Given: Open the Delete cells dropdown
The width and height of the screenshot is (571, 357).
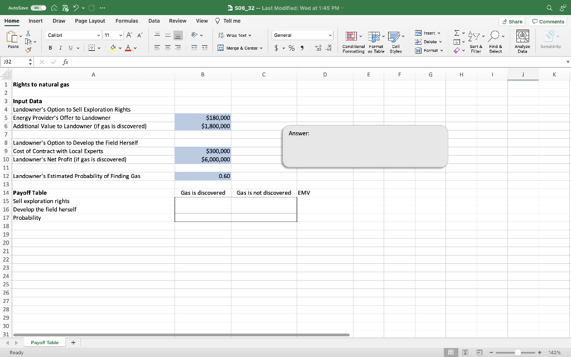Looking at the screenshot, I should point(429,41).
